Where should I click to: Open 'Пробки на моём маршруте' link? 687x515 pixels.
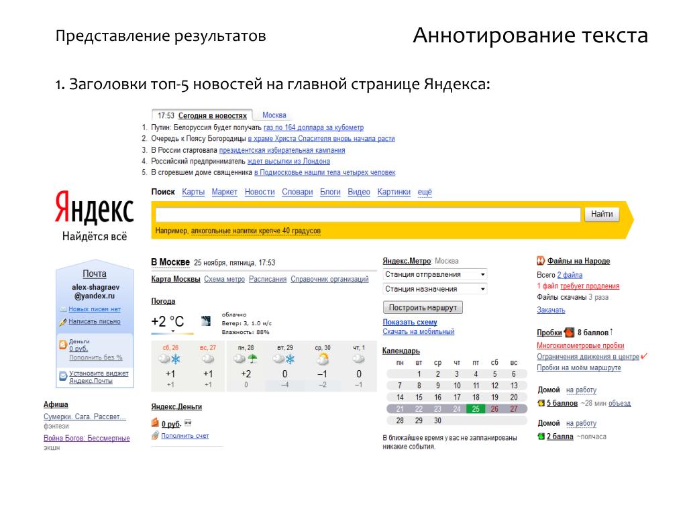[579, 368]
